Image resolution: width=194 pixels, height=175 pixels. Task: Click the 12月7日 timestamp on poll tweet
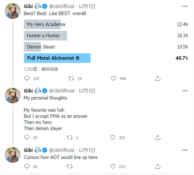87,6
